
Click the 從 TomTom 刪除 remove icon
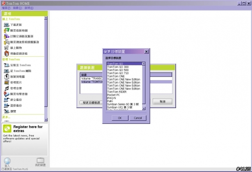[x=6, y=71]
